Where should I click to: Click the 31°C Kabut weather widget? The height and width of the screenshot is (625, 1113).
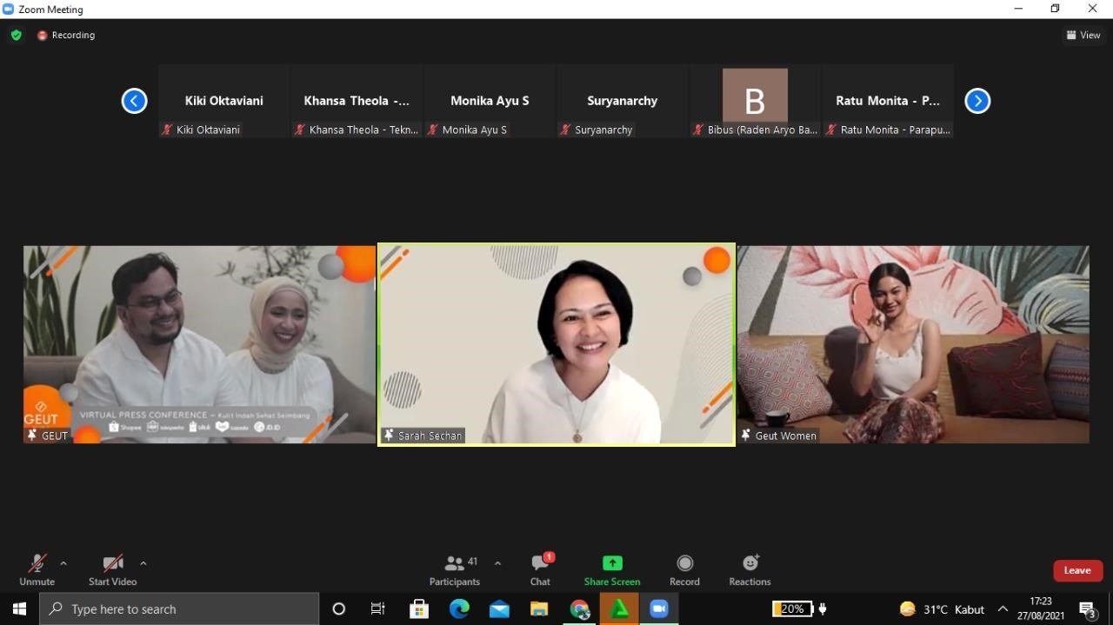click(943, 608)
